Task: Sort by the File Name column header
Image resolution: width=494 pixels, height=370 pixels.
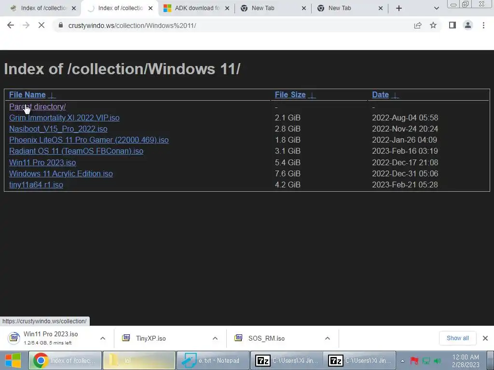Action: pos(27,95)
